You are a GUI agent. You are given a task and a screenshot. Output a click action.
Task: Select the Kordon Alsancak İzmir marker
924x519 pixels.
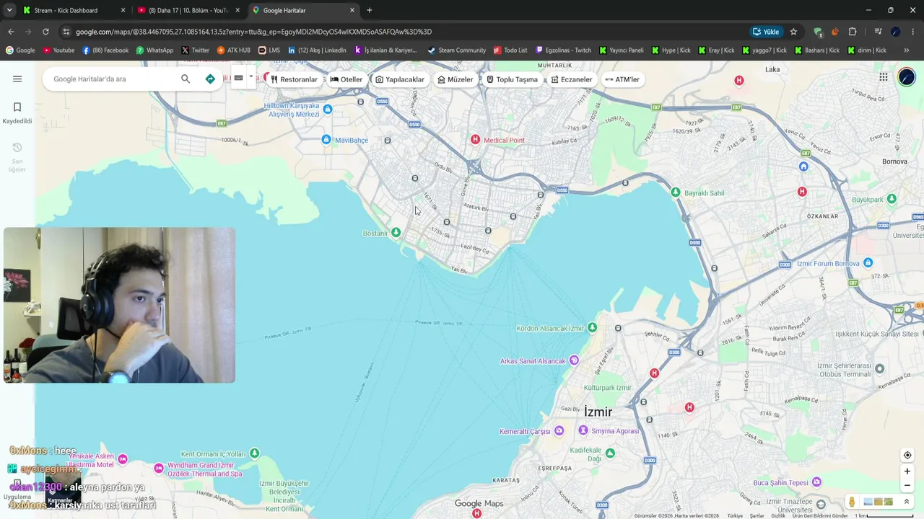[x=592, y=327]
